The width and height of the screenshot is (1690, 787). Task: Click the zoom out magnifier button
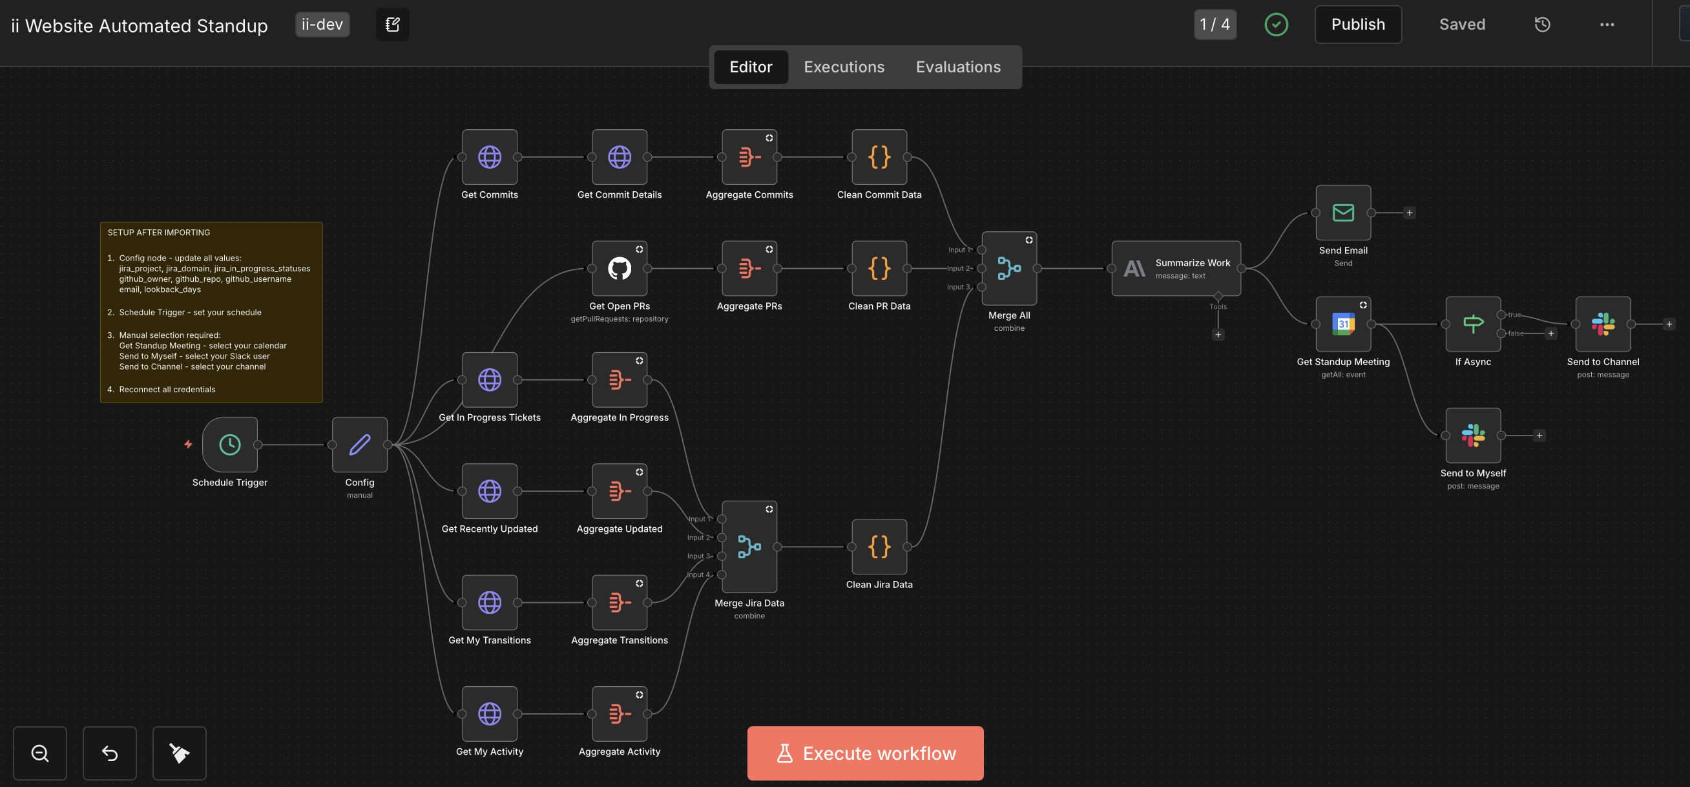(40, 753)
